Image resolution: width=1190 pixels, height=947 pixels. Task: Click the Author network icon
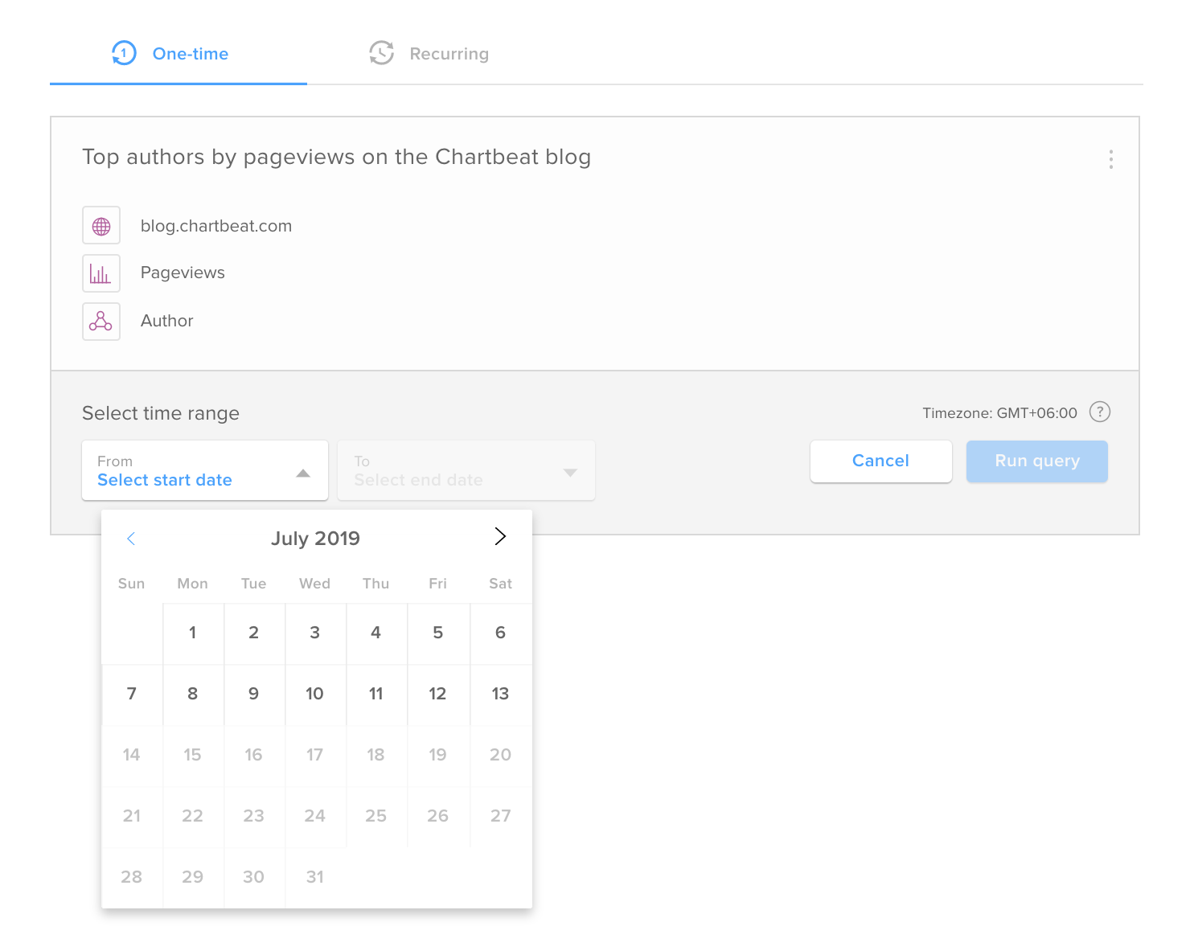pyautogui.click(x=101, y=322)
